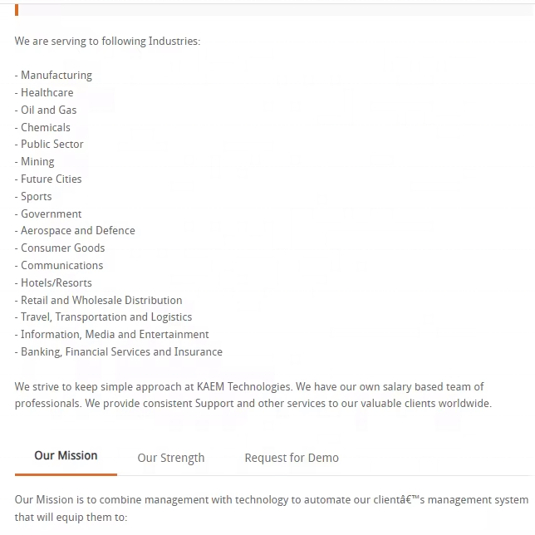The width and height of the screenshot is (535, 535).
Task: Click the Mining industry entry
Action: click(x=37, y=162)
